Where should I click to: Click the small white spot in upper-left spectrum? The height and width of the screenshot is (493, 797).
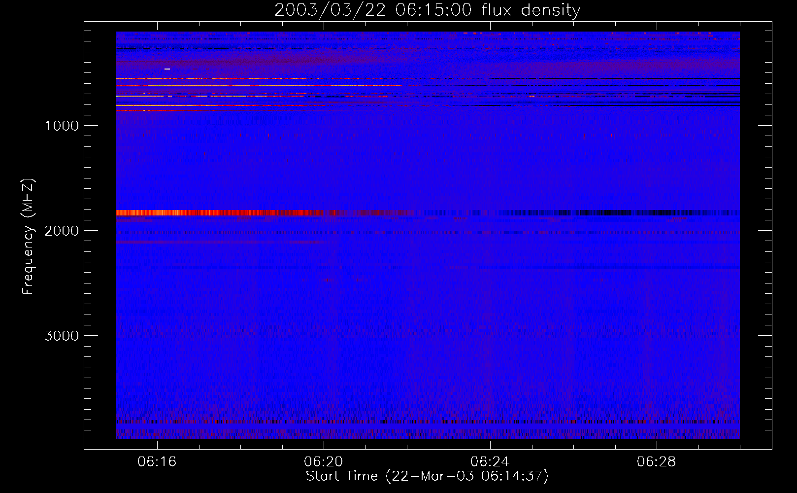[167, 69]
